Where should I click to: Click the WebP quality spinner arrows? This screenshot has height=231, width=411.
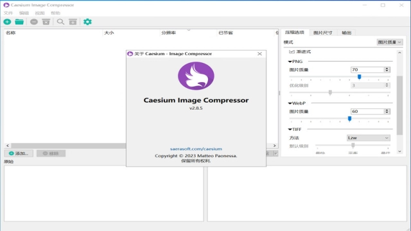(x=387, y=111)
